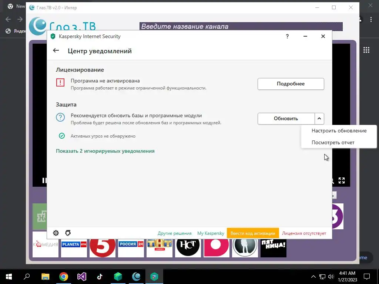Screen dimensions: 379x284
Task: Open Chrome apps grid icon
Action: click(x=366, y=50)
